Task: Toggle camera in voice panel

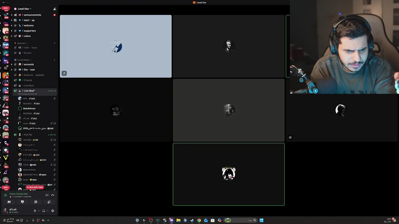Action: click(x=9, y=202)
